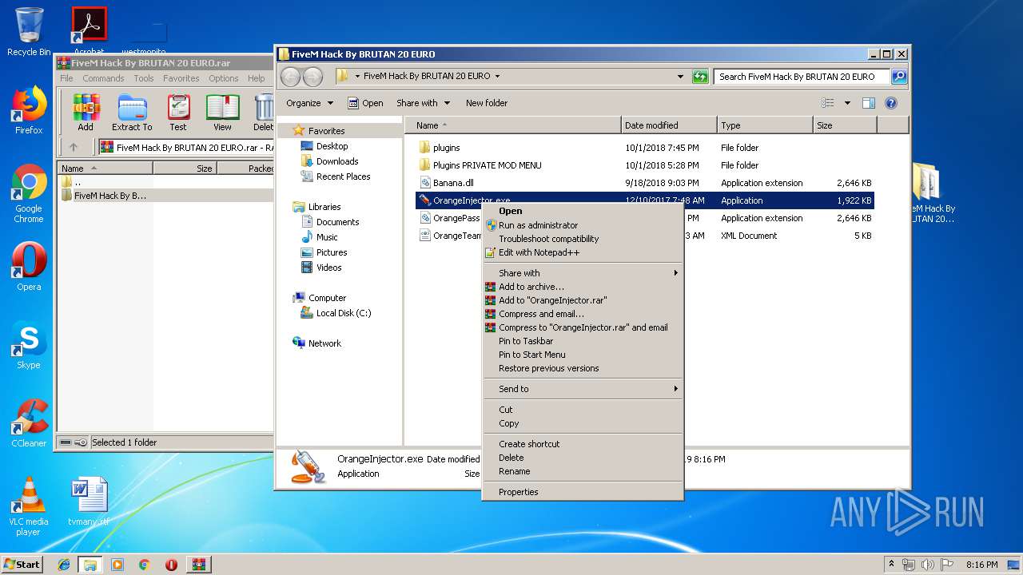Click the clock showing 8:16 PM
Viewport: 1023px width, 575px height.
(981, 565)
